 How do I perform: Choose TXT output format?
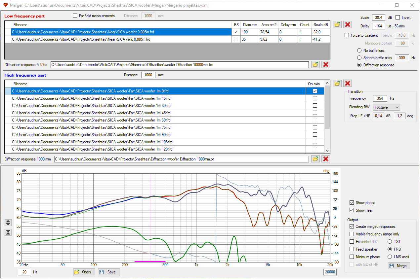coord(390,242)
